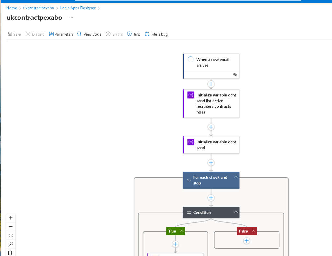Viewport: 332px width, 256px height.
Task: Click variable icon on recruiters contracts roles card
Action: 191,95
